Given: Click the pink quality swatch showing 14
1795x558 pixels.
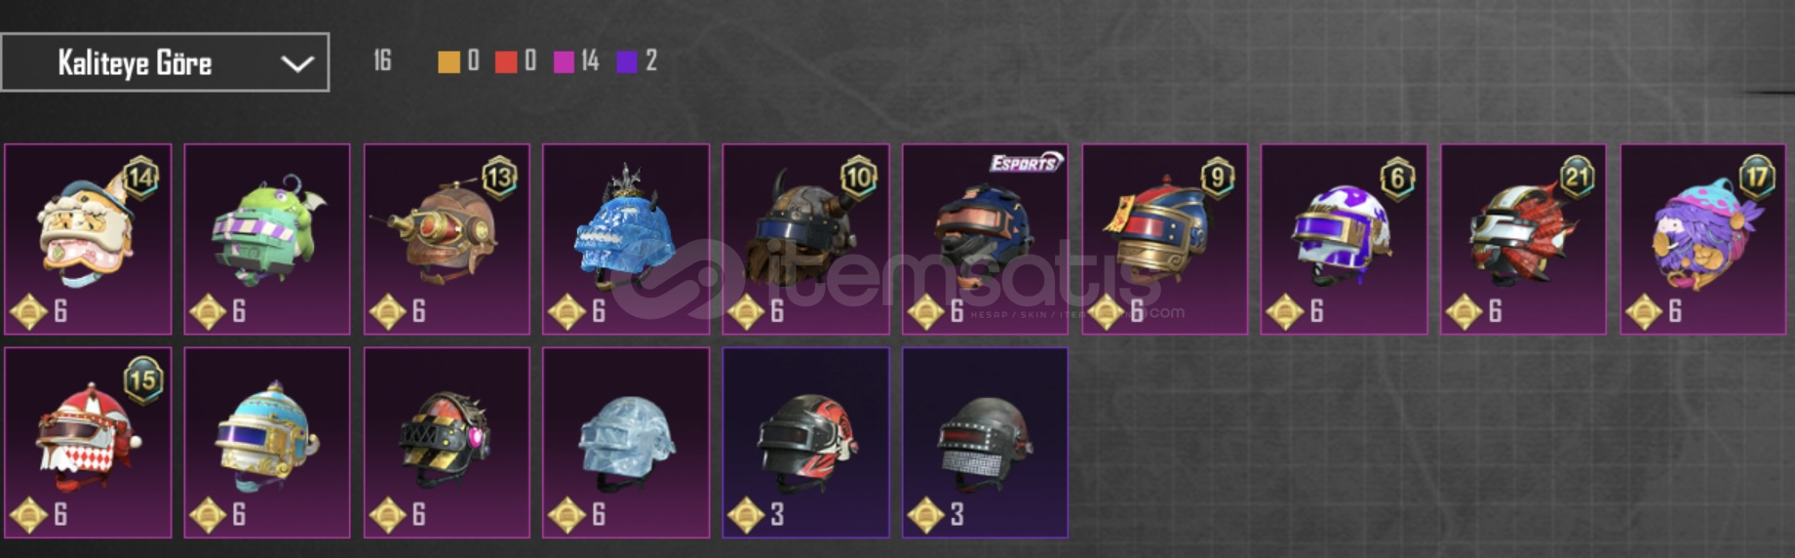Looking at the screenshot, I should tap(564, 62).
